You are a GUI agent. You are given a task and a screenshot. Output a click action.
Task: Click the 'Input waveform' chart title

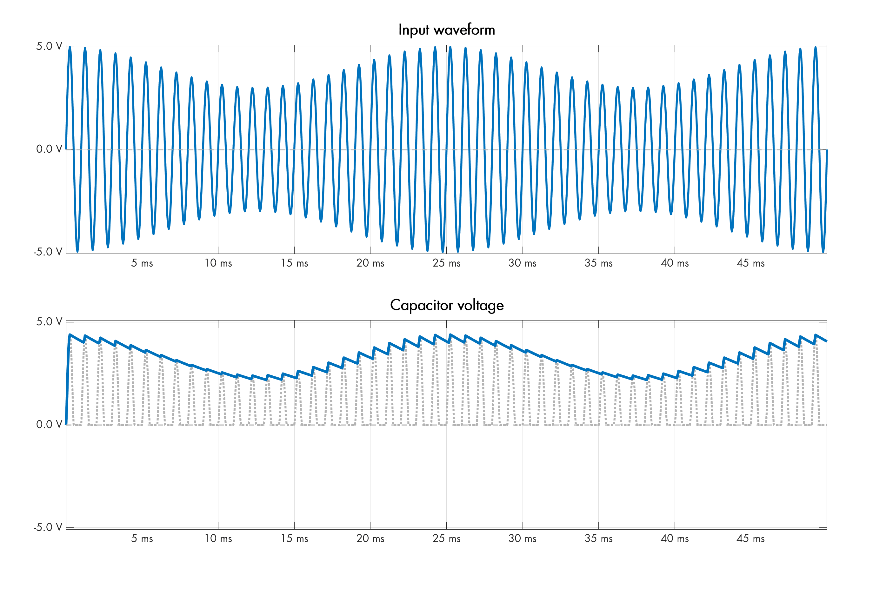tap(446, 30)
